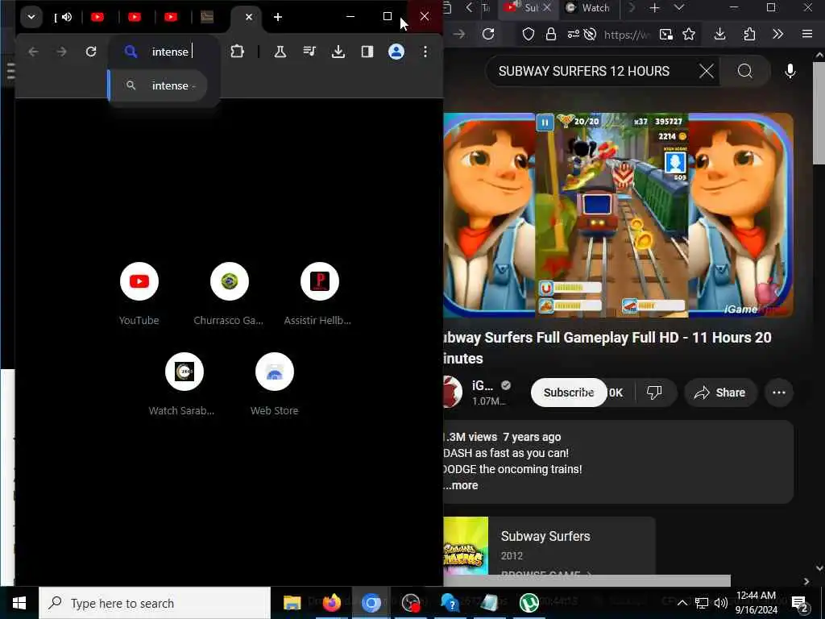
Task: Switch to the Firefox 'Watch' tab
Action: (x=587, y=8)
